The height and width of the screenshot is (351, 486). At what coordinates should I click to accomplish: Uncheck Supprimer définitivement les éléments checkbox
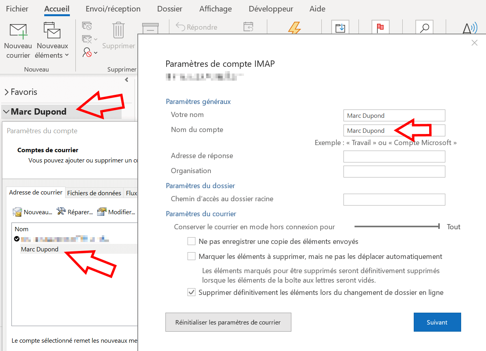(x=191, y=292)
